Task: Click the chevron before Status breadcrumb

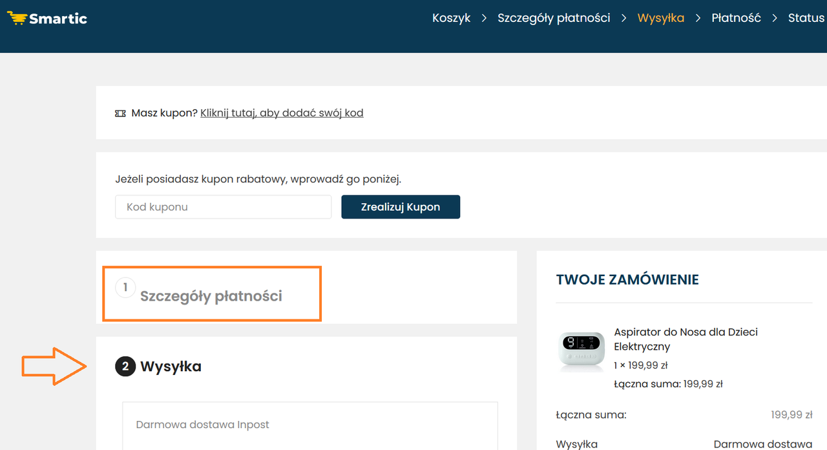Action: (x=775, y=18)
